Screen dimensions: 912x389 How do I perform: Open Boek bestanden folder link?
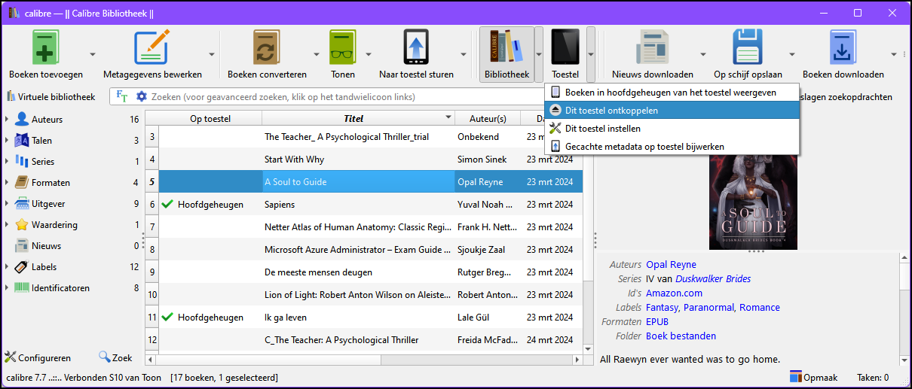tap(681, 336)
